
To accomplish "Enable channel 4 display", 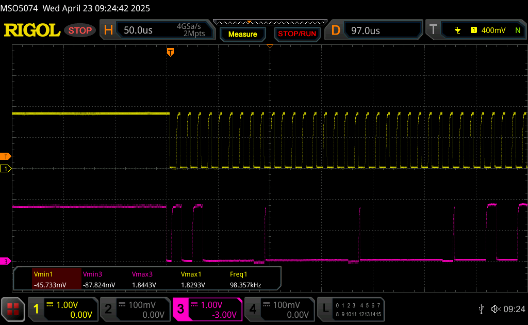I will click(x=279, y=310).
